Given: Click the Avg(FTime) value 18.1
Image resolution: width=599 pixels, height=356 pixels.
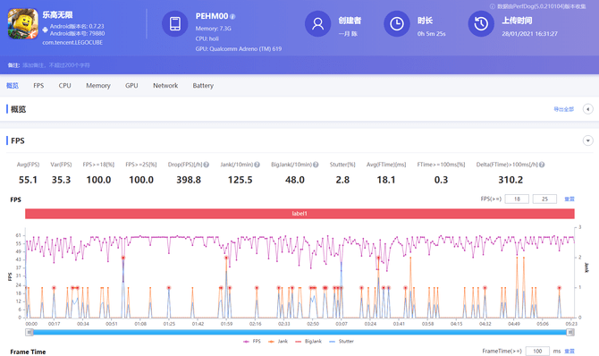Looking at the screenshot, I should [386, 180].
